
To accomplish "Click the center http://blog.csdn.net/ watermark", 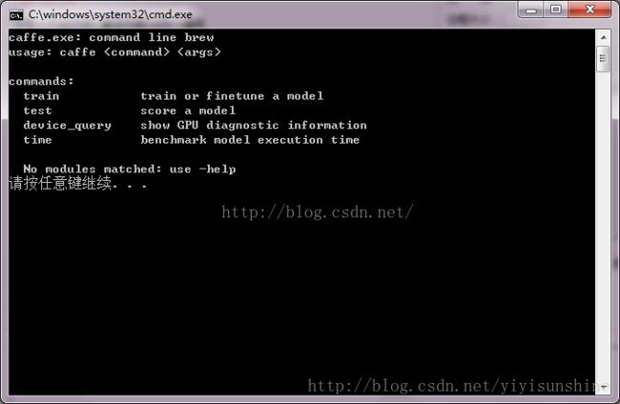I will pos(318,212).
